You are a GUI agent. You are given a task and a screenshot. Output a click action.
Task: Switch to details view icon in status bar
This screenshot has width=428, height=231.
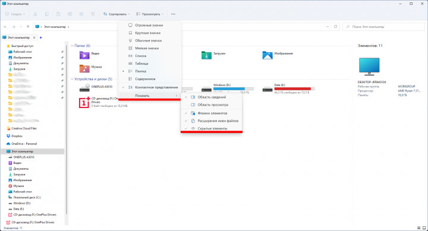[x=419, y=227]
